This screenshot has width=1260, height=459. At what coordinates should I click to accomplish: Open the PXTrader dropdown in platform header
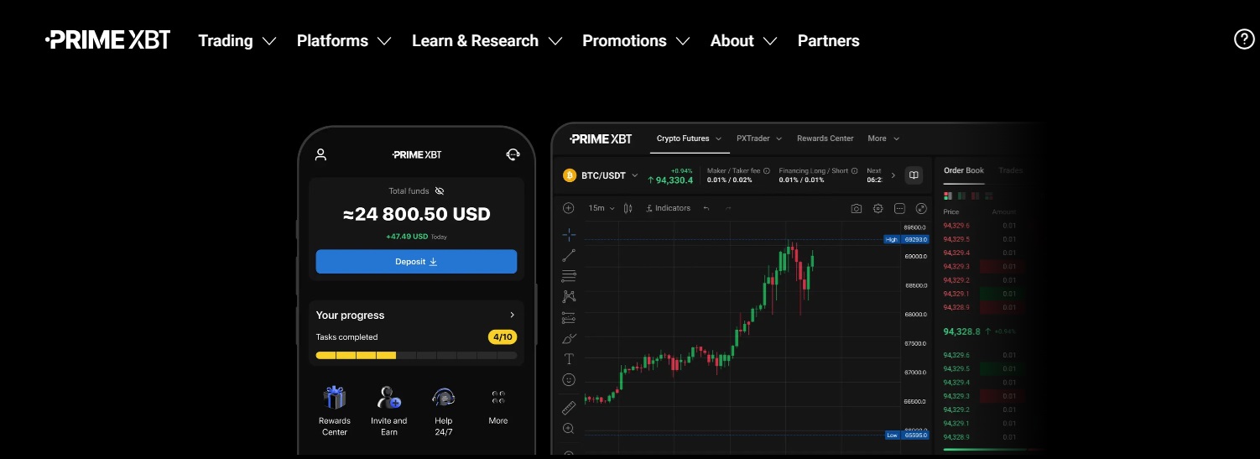coord(759,138)
